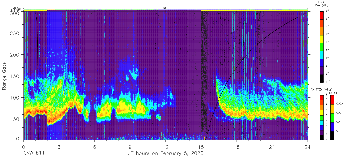Click the 'UT hours on February 5, 2026' axis title
The height and width of the screenshot is (159, 346).
[x=165, y=153]
